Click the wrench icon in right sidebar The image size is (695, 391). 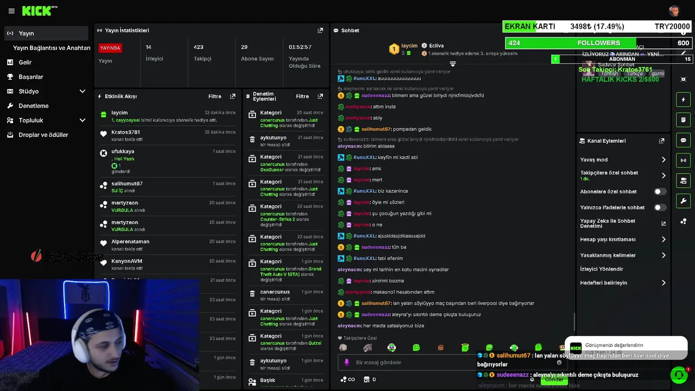click(x=683, y=200)
